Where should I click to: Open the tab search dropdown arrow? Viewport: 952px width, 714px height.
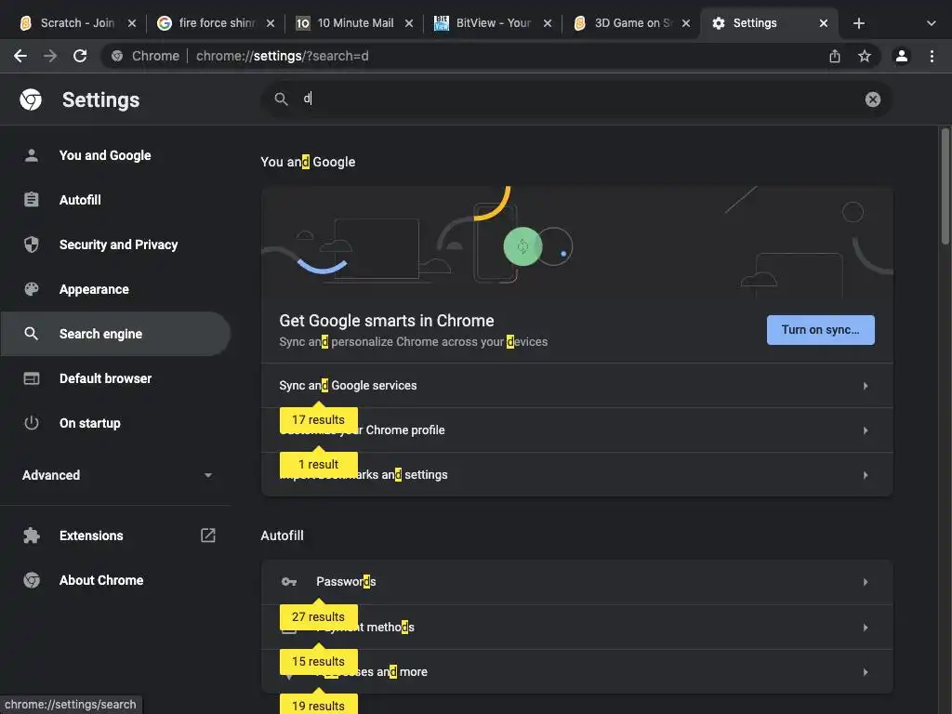(x=932, y=23)
